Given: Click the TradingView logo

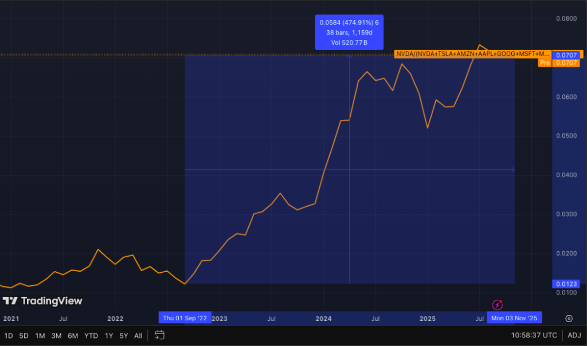Looking at the screenshot, I should tap(42, 301).
